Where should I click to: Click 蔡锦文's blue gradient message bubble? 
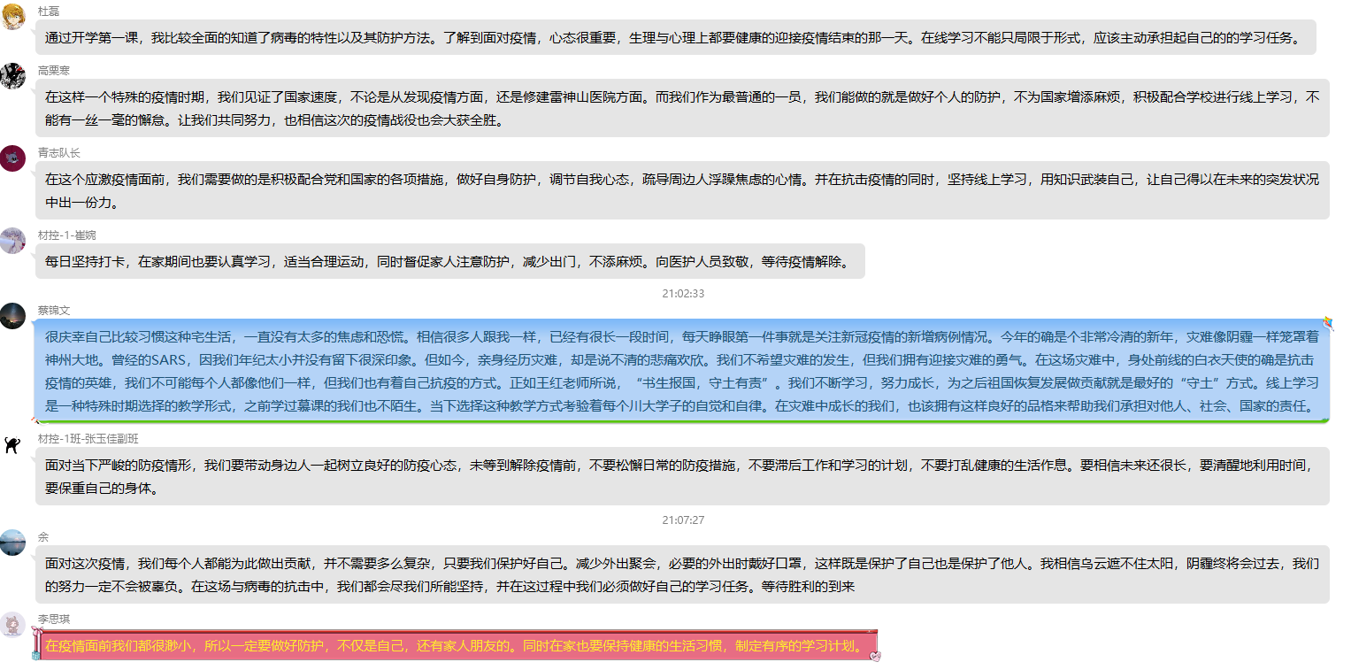click(681, 373)
